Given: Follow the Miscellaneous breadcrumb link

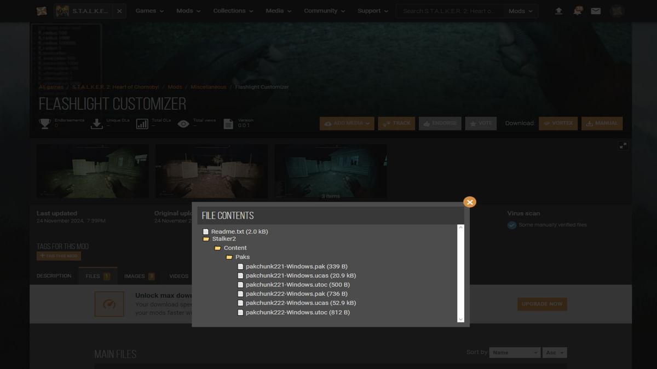Looking at the screenshot, I should (208, 86).
